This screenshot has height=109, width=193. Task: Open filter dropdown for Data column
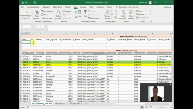(x=29, y=54)
